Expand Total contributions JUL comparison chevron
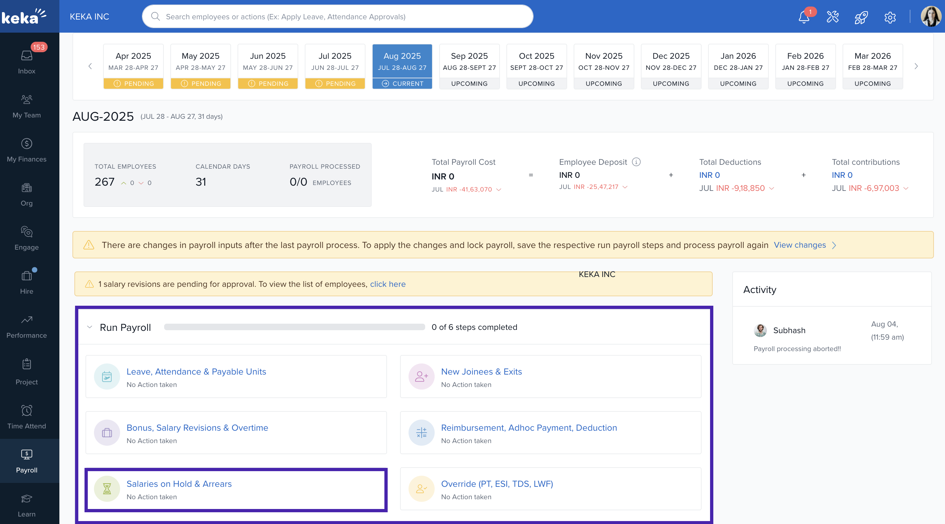This screenshot has width=945, height=524. [x=906, y=188]
